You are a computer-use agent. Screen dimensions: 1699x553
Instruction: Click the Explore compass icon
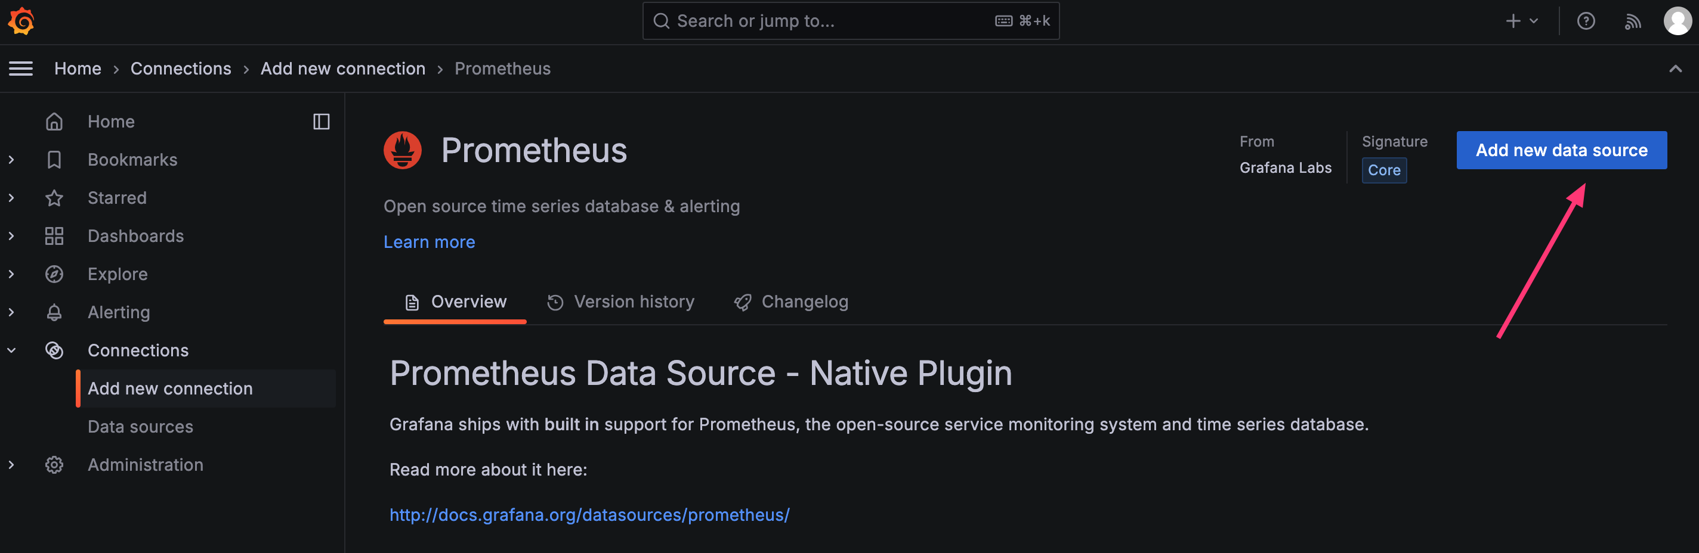click(54, 274)
